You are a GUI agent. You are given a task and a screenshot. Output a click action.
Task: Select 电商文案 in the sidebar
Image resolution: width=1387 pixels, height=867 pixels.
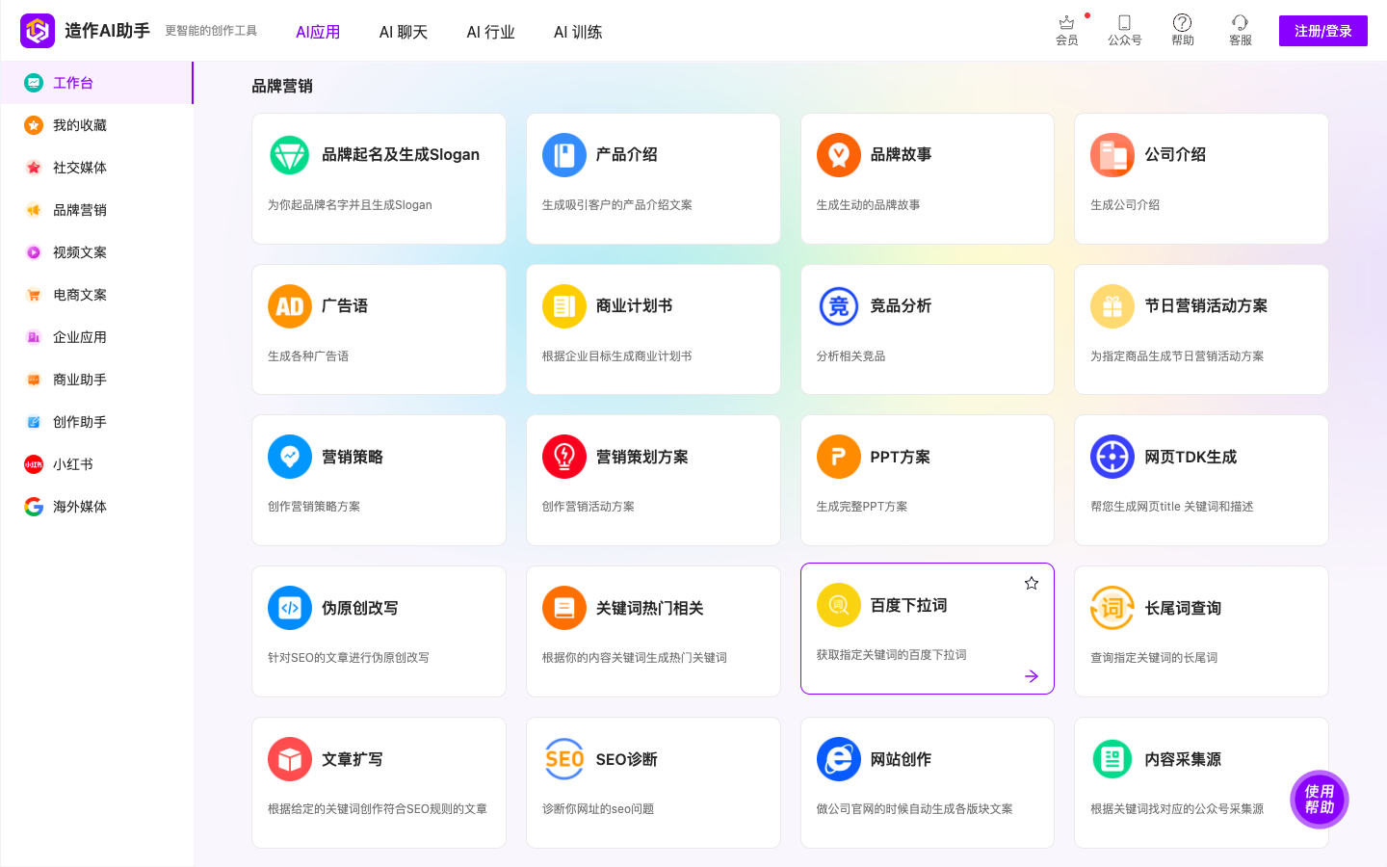96,295
